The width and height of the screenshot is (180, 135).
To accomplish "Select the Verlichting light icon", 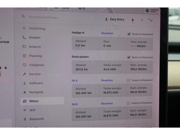I will point(24,28).
